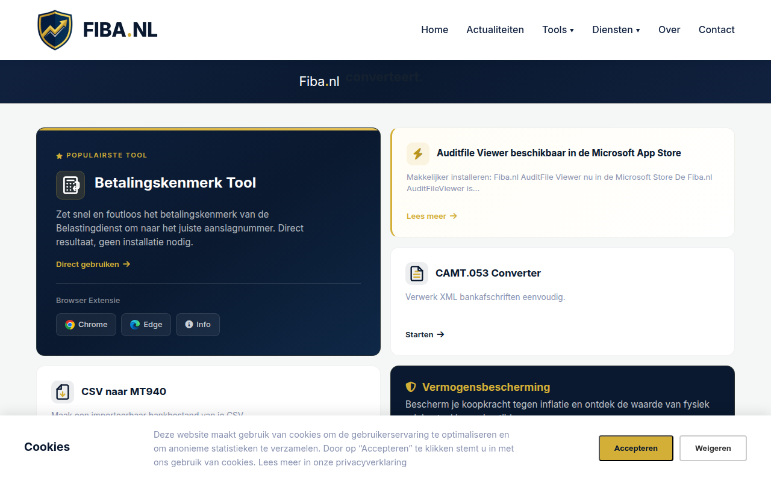
Task: Click the 'Fiba.nl' text in the dark banner
Action: coord(319,82)
